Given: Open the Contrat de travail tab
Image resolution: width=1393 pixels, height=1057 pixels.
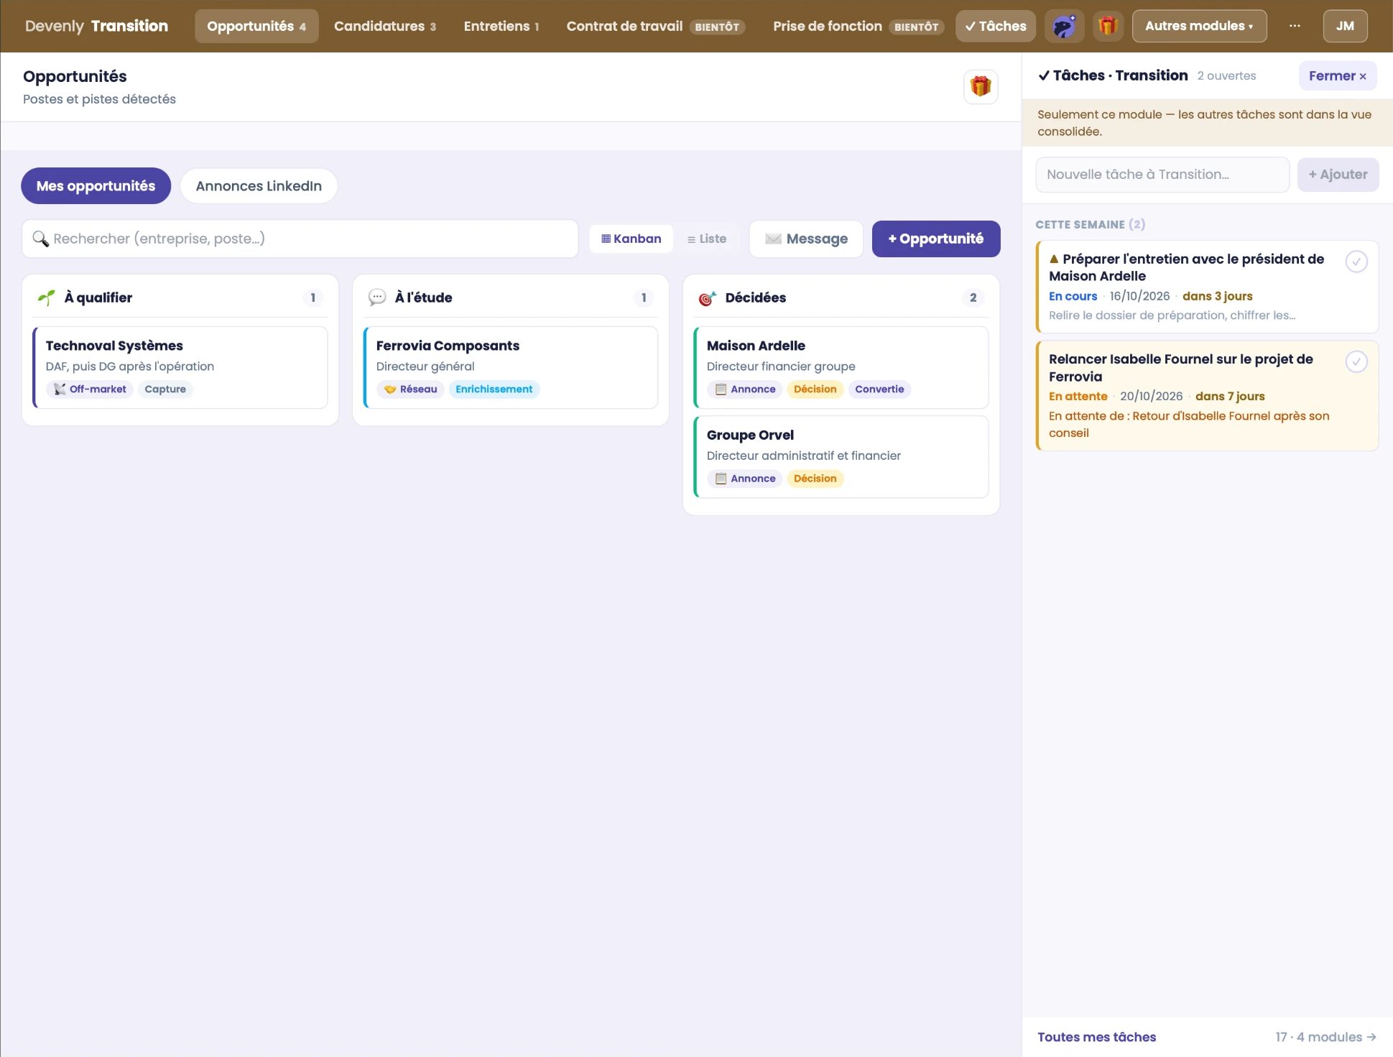Looking at the screenshot, I should [655, 27].
